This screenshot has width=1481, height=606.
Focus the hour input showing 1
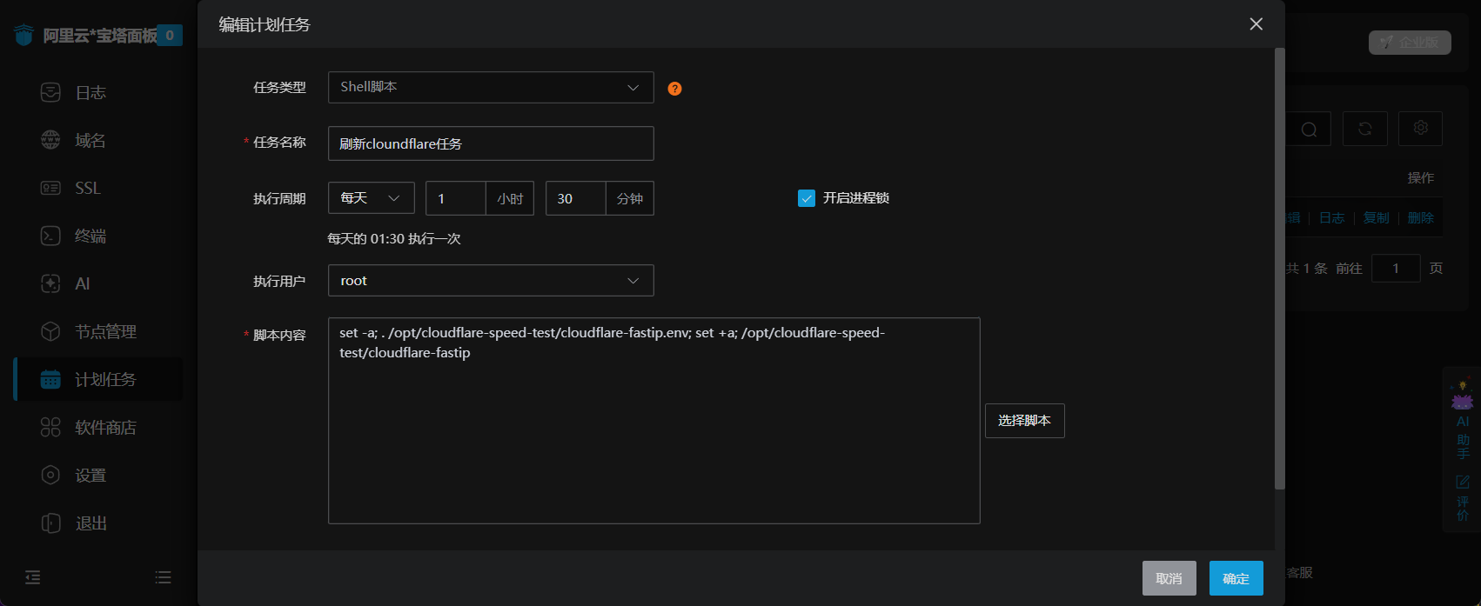click(456, 198)
